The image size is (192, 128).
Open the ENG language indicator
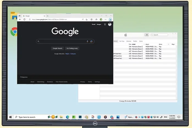tap(166, 117)
